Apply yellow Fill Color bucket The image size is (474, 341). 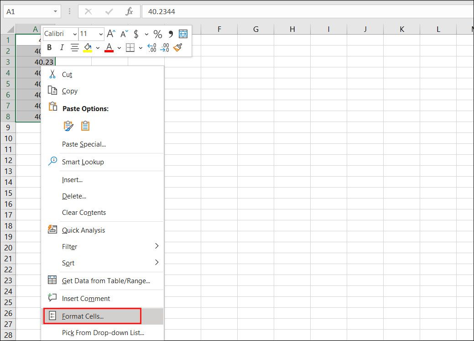[x=88, y=47]
